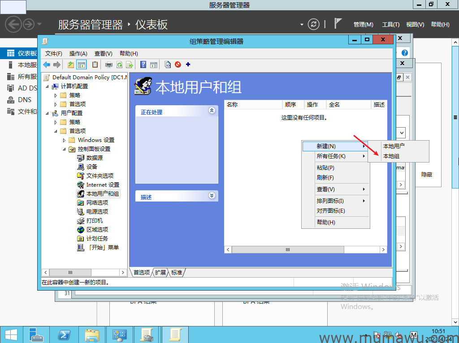This screenshot has width=459, height=343.
Task: Collapse the 正在处理 panel chevron
Action: click(212, 111)
